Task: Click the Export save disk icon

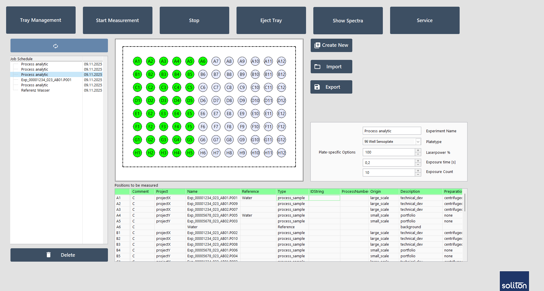Action: pyautogui.click(x=317, y=87)
